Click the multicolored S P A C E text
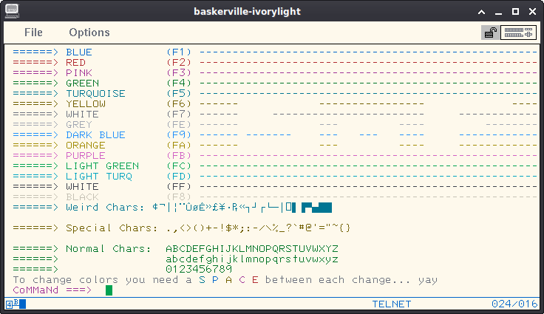This screenshot has width=544, height=314. point(228,280)
